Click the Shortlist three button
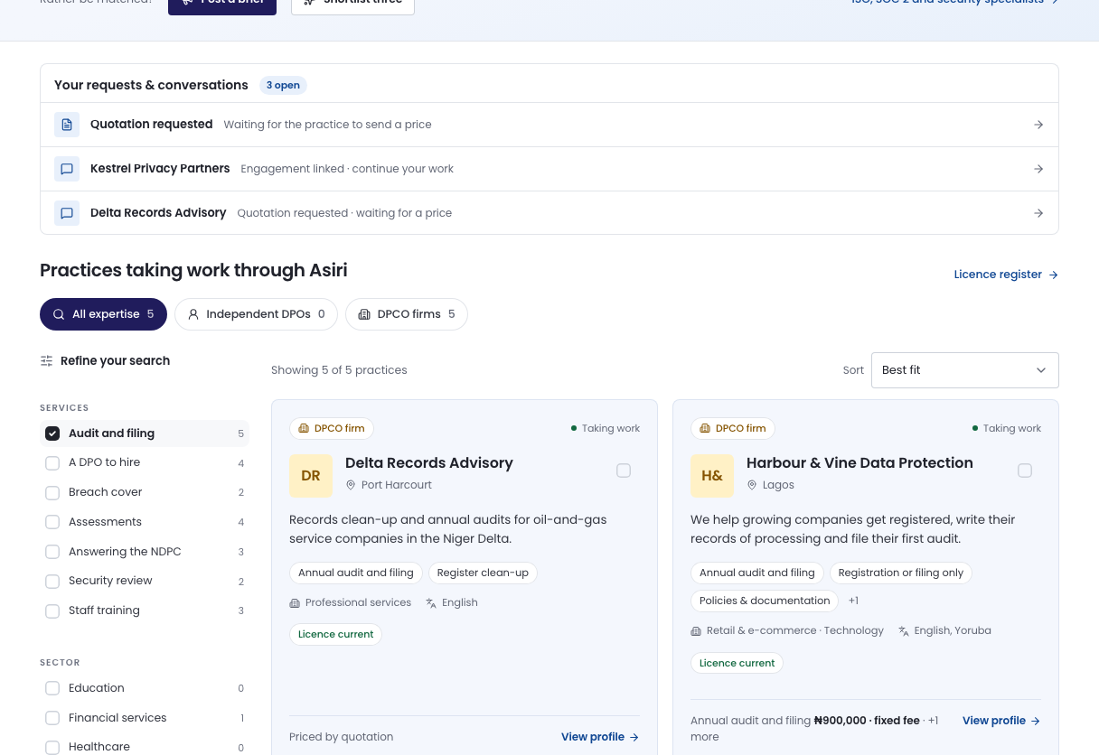 [x=352, y=4]
